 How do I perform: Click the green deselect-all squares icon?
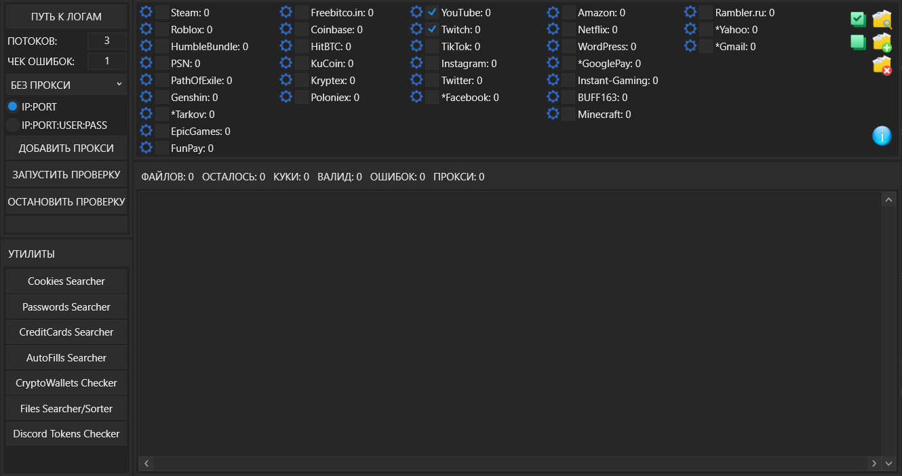[858, 43]
